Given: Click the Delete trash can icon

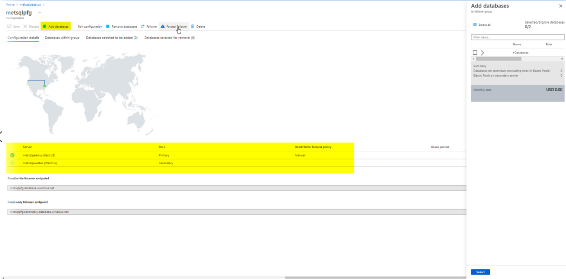Looking at the screenshot, I should 192,27.
